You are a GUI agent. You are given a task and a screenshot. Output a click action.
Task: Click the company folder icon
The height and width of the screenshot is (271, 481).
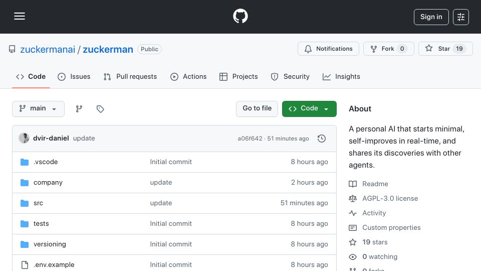25,183
